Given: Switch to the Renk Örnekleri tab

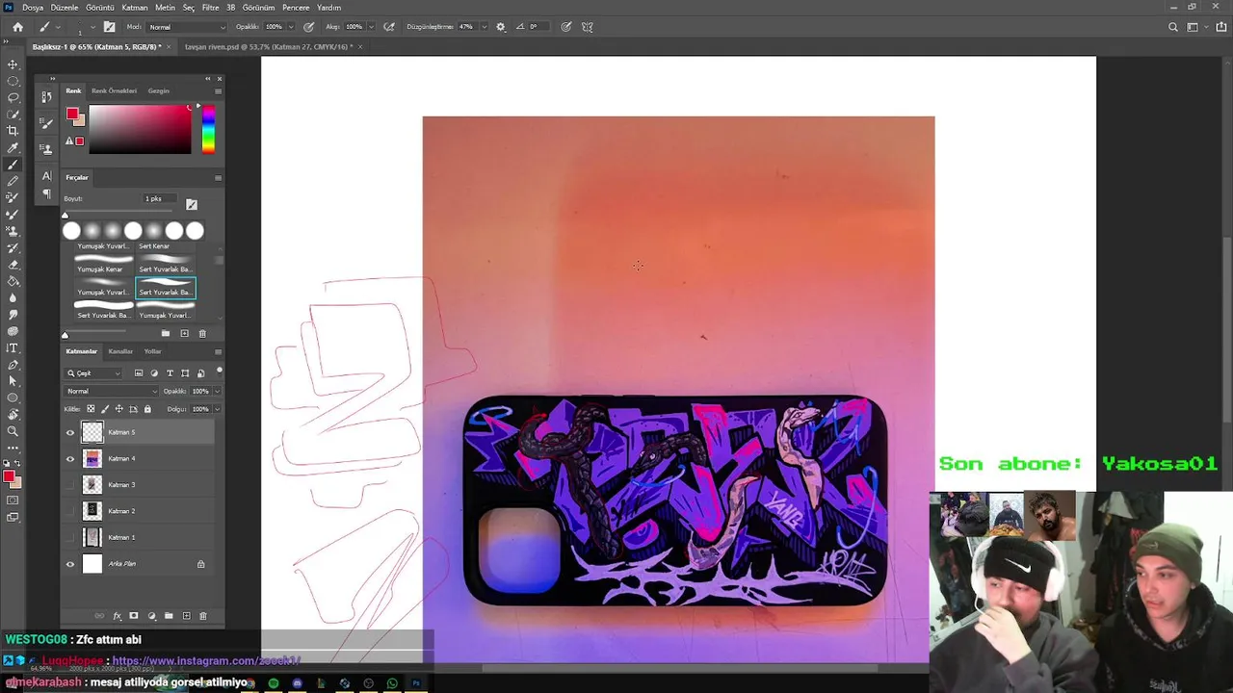Looking at the screenshot, I should tap(114, 90).
